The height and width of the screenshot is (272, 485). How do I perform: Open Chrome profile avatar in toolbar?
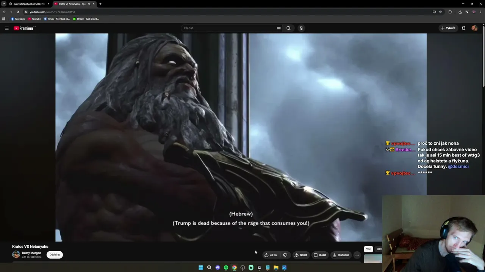click(474, 12)
